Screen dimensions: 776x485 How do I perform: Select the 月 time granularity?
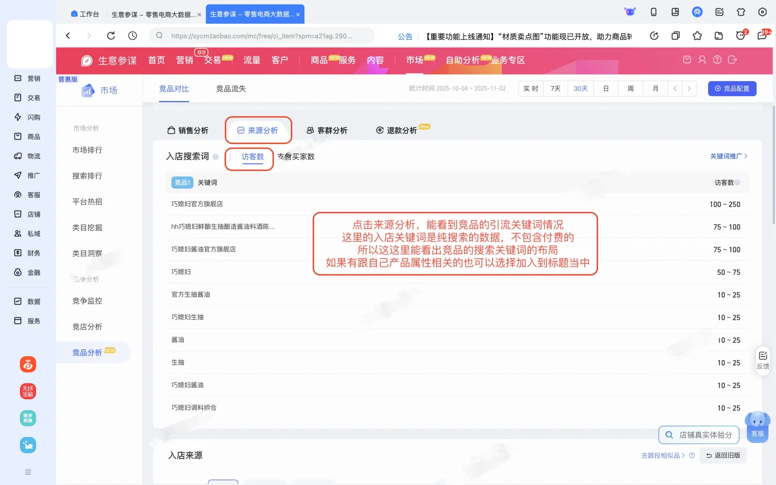tap(656, 88)
